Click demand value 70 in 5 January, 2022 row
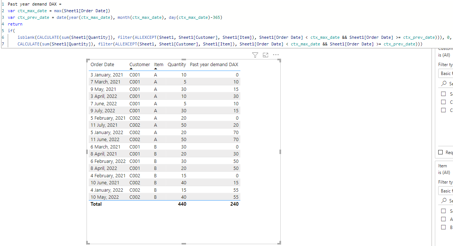The height and width of the screenshot is (246, 453). 236,132
